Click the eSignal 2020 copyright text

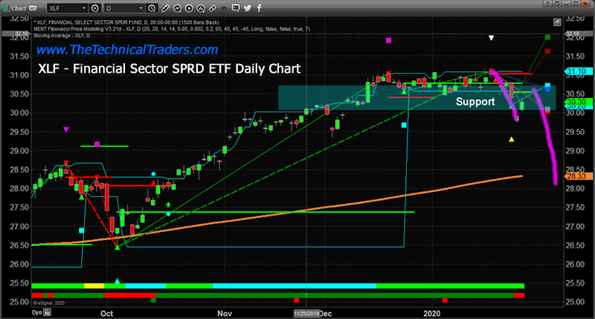[49, 303]
